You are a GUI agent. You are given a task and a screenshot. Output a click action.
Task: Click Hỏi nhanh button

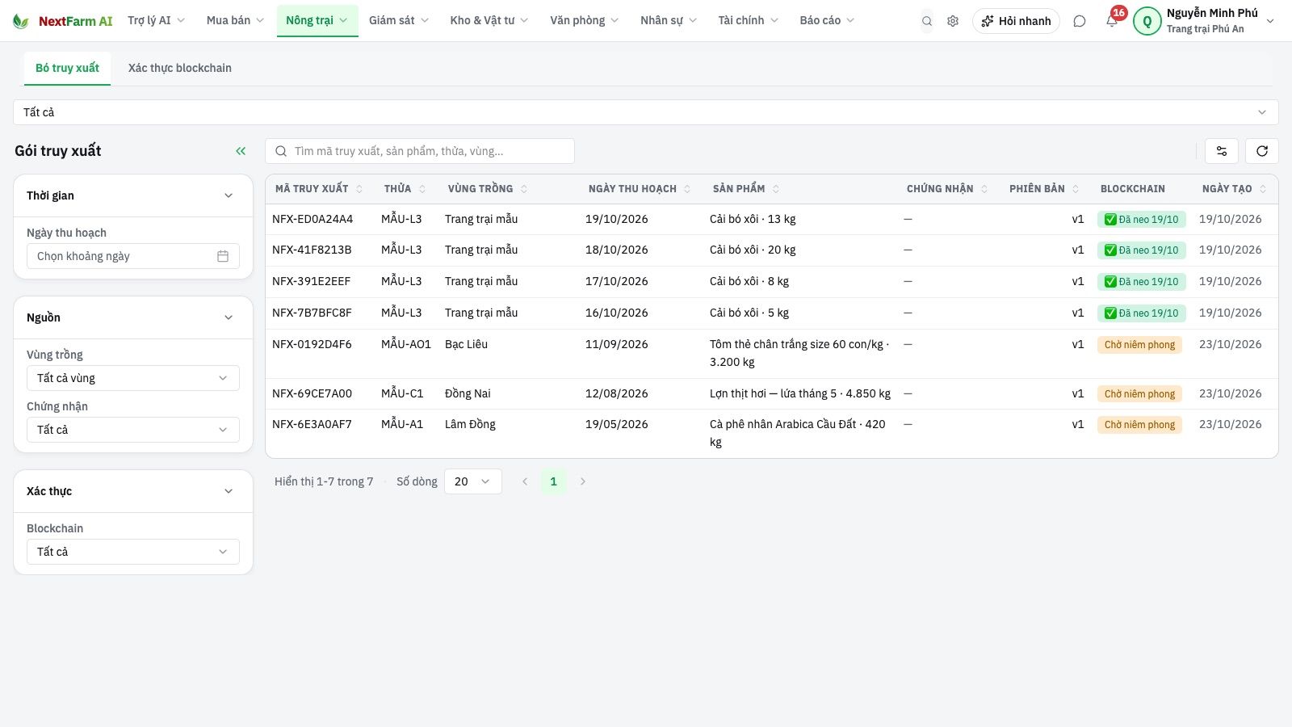click(x=1016, y=21)
